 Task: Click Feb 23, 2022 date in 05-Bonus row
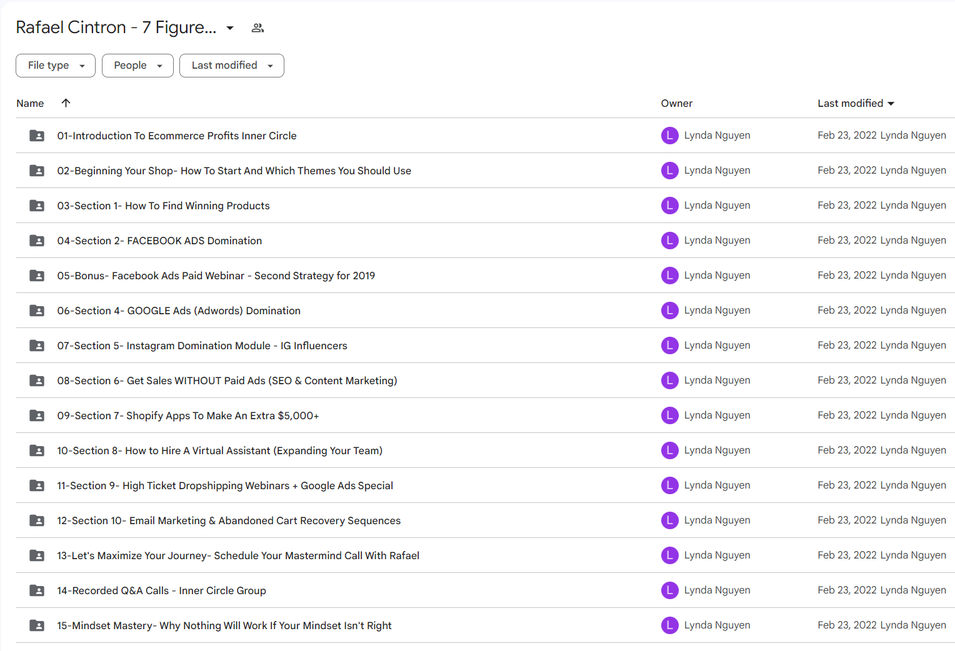pyautogui.click(x=847, y=276)
